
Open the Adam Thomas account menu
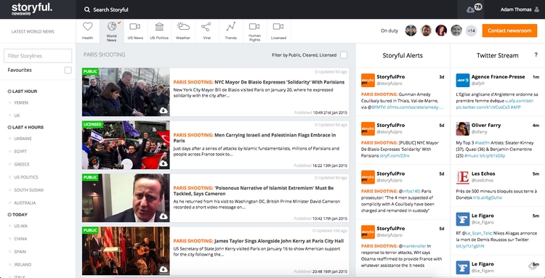coord(520,9)
